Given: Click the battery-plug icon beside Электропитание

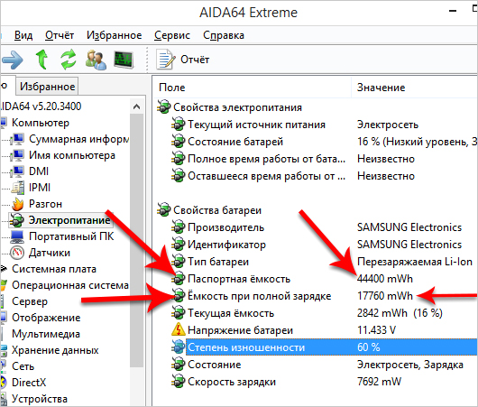Looking at the screenshot, I should coord(16,220).
